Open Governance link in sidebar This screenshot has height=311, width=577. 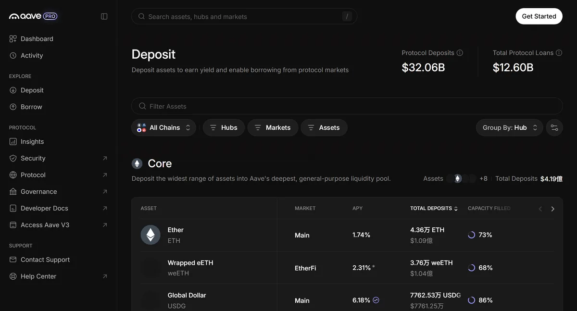[x=58, y=192]
